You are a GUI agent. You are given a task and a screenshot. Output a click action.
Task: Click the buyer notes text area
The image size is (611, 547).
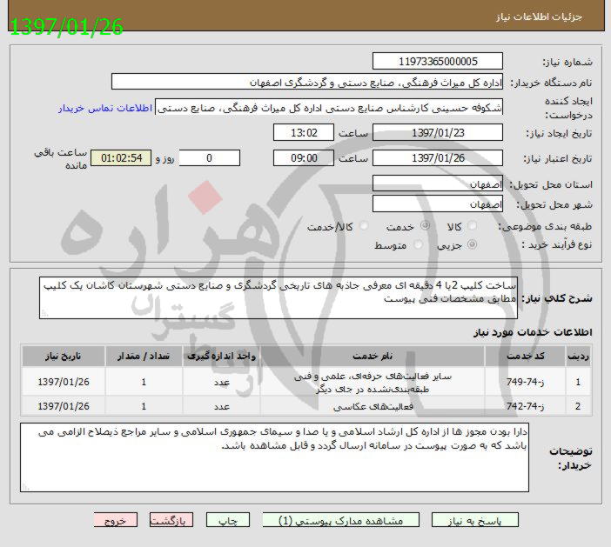(274, 457)
